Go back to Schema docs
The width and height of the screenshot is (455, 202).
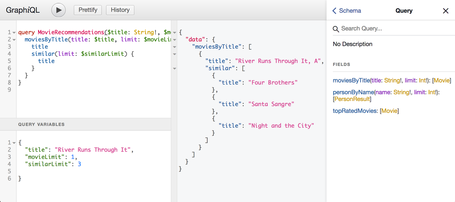[347, 11]
